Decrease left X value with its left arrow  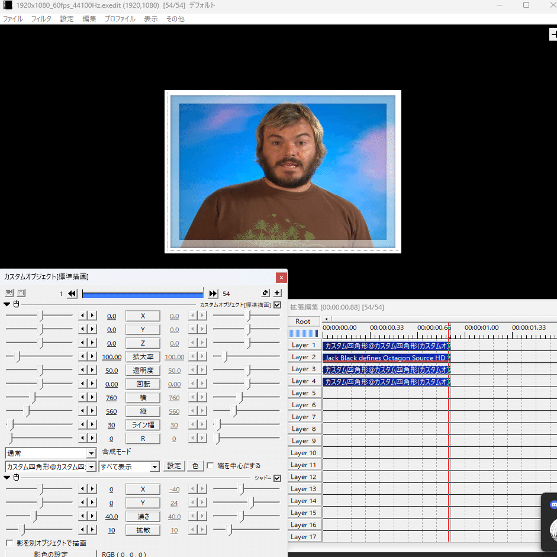click(83, 315)
